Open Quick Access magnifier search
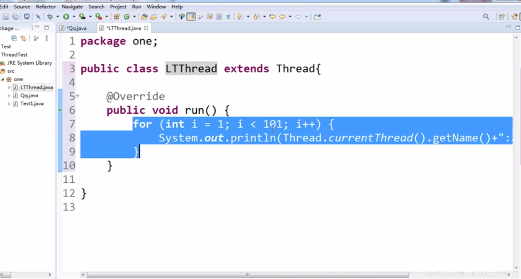Image resolution: width=521 pixels, height=279 pixels. (486, 17)
